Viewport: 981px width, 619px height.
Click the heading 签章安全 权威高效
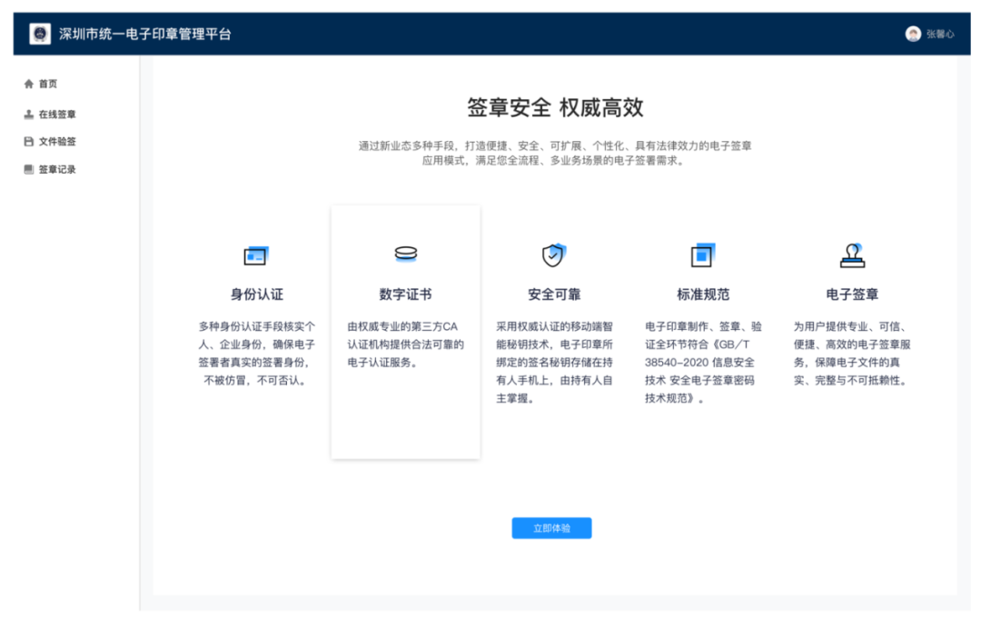(x=555, y=107)
